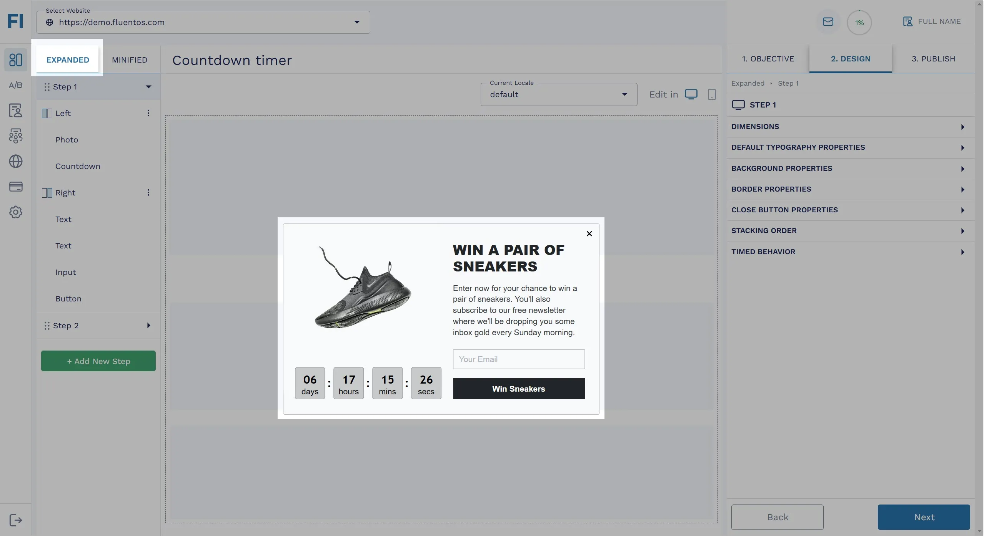Screen dimensions: 984x536
Task: Open the campaigns dashboard sidebar icon
Action: 16,60
